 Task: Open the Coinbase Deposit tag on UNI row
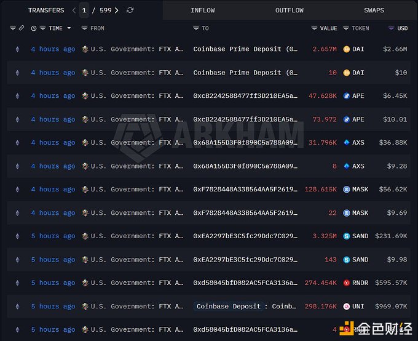tap(228, 307)
